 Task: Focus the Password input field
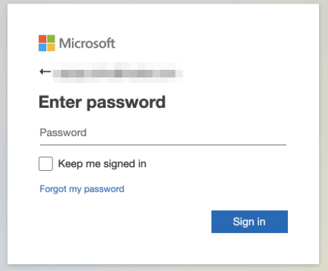coord(163,133)
